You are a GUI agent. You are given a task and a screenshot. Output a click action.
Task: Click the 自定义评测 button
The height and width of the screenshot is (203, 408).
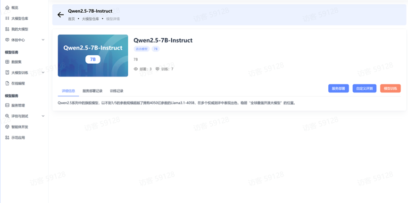[364, 88]
